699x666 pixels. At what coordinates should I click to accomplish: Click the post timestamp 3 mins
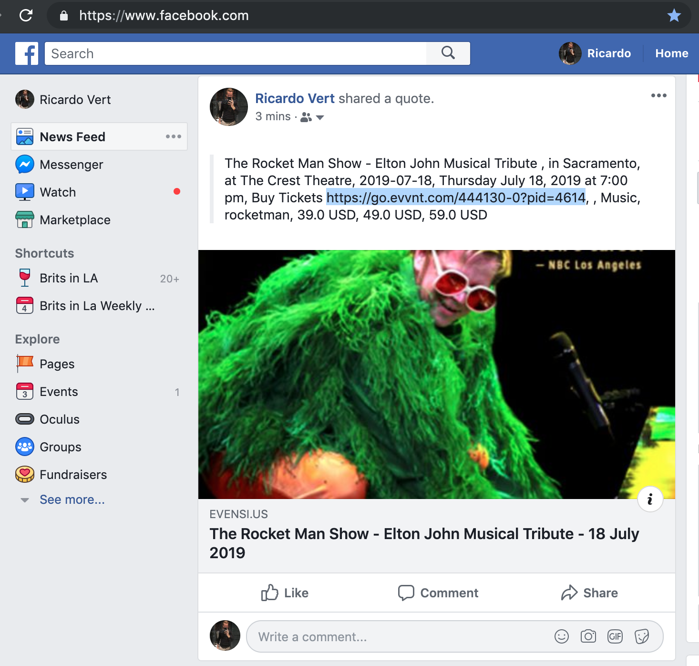coord(273,116)
